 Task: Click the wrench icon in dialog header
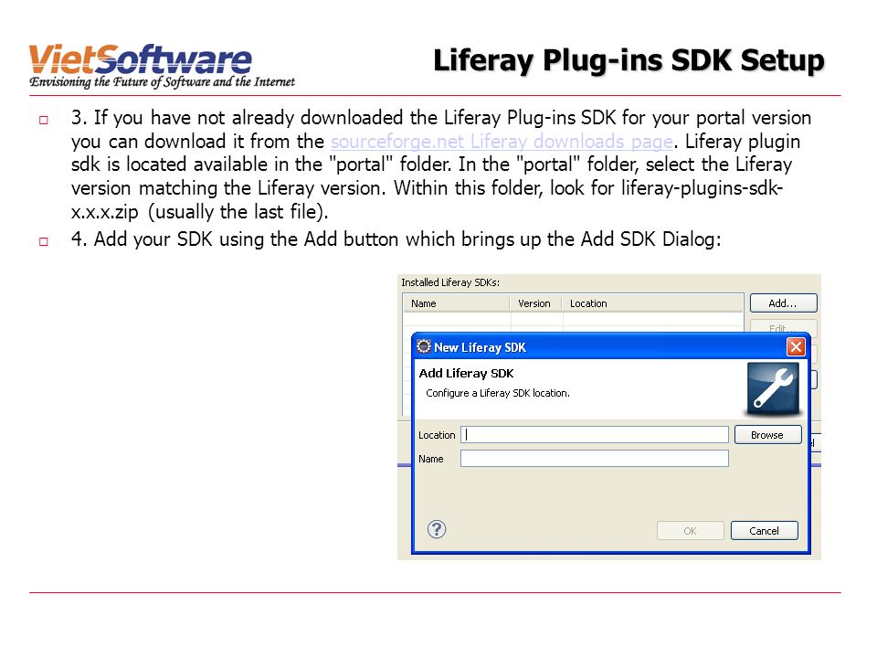tap(774, 389)
